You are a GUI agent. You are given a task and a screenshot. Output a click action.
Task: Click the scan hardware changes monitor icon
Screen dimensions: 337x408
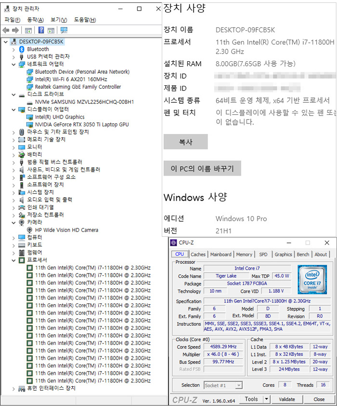click(64, 30)
